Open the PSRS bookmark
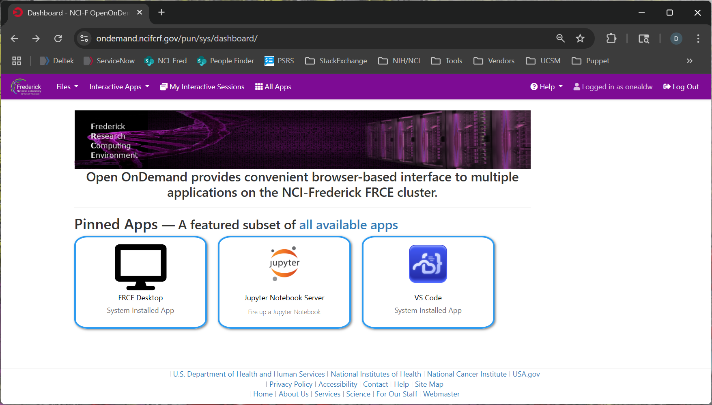Screen dimensions: 712x405 pyautogui.click(x=279, y=60)
